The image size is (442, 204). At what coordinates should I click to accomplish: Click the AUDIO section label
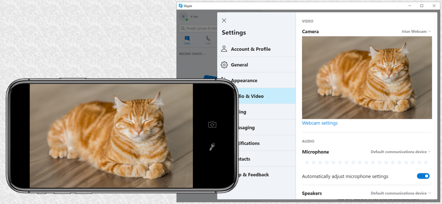click(x=308, y=141)
